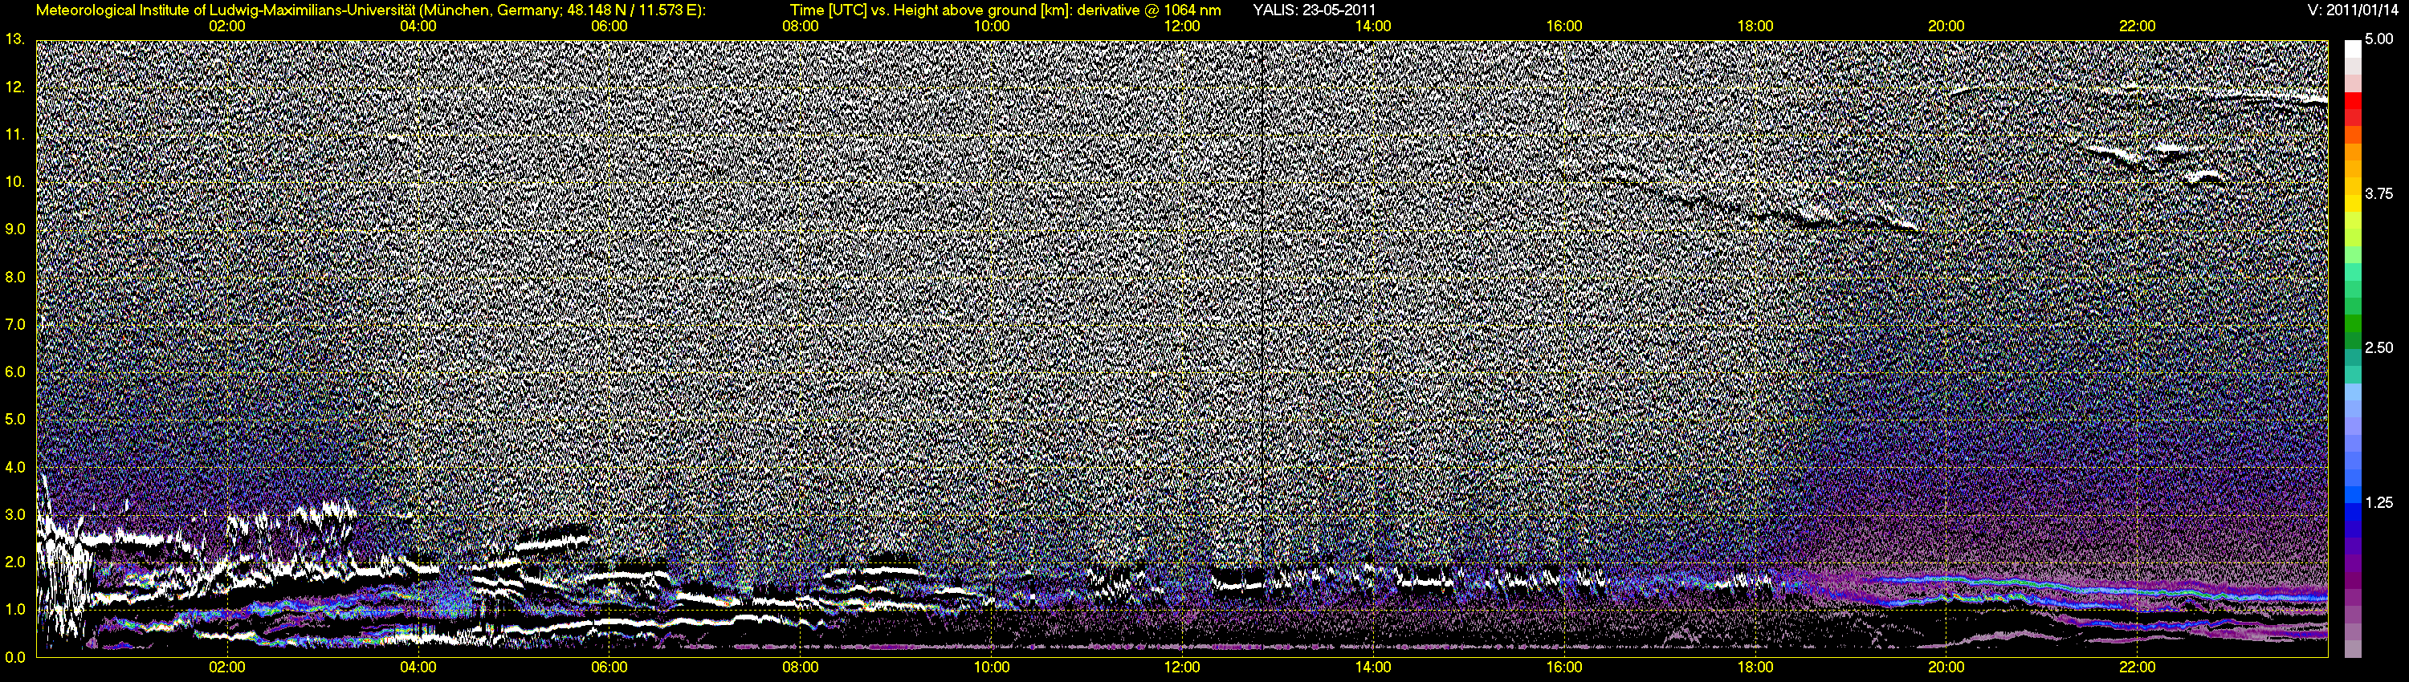Click the 8.0 height axis label

pyautogui.click(x=14, y=277)
